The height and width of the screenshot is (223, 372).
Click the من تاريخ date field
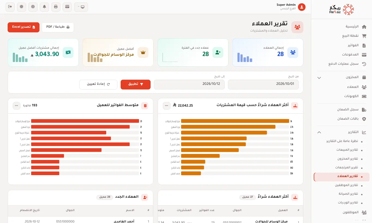click(263, 84)
